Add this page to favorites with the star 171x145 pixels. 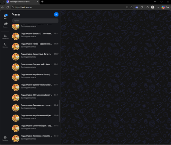tap(131, 7)
